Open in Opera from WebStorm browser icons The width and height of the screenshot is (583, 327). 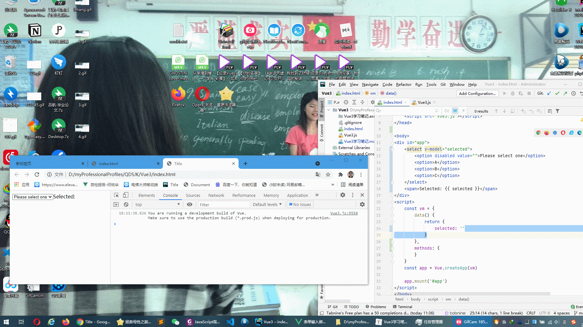(563, 133)
